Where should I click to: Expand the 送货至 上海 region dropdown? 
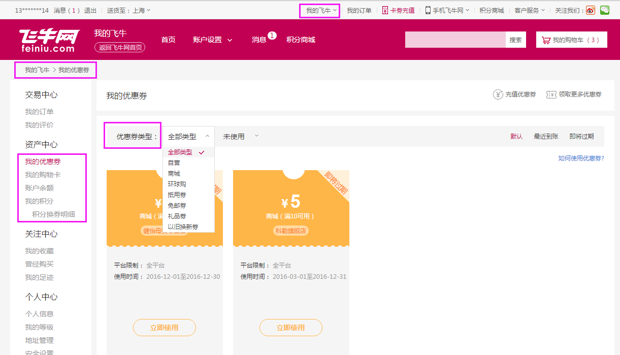(x=128, y=10)
